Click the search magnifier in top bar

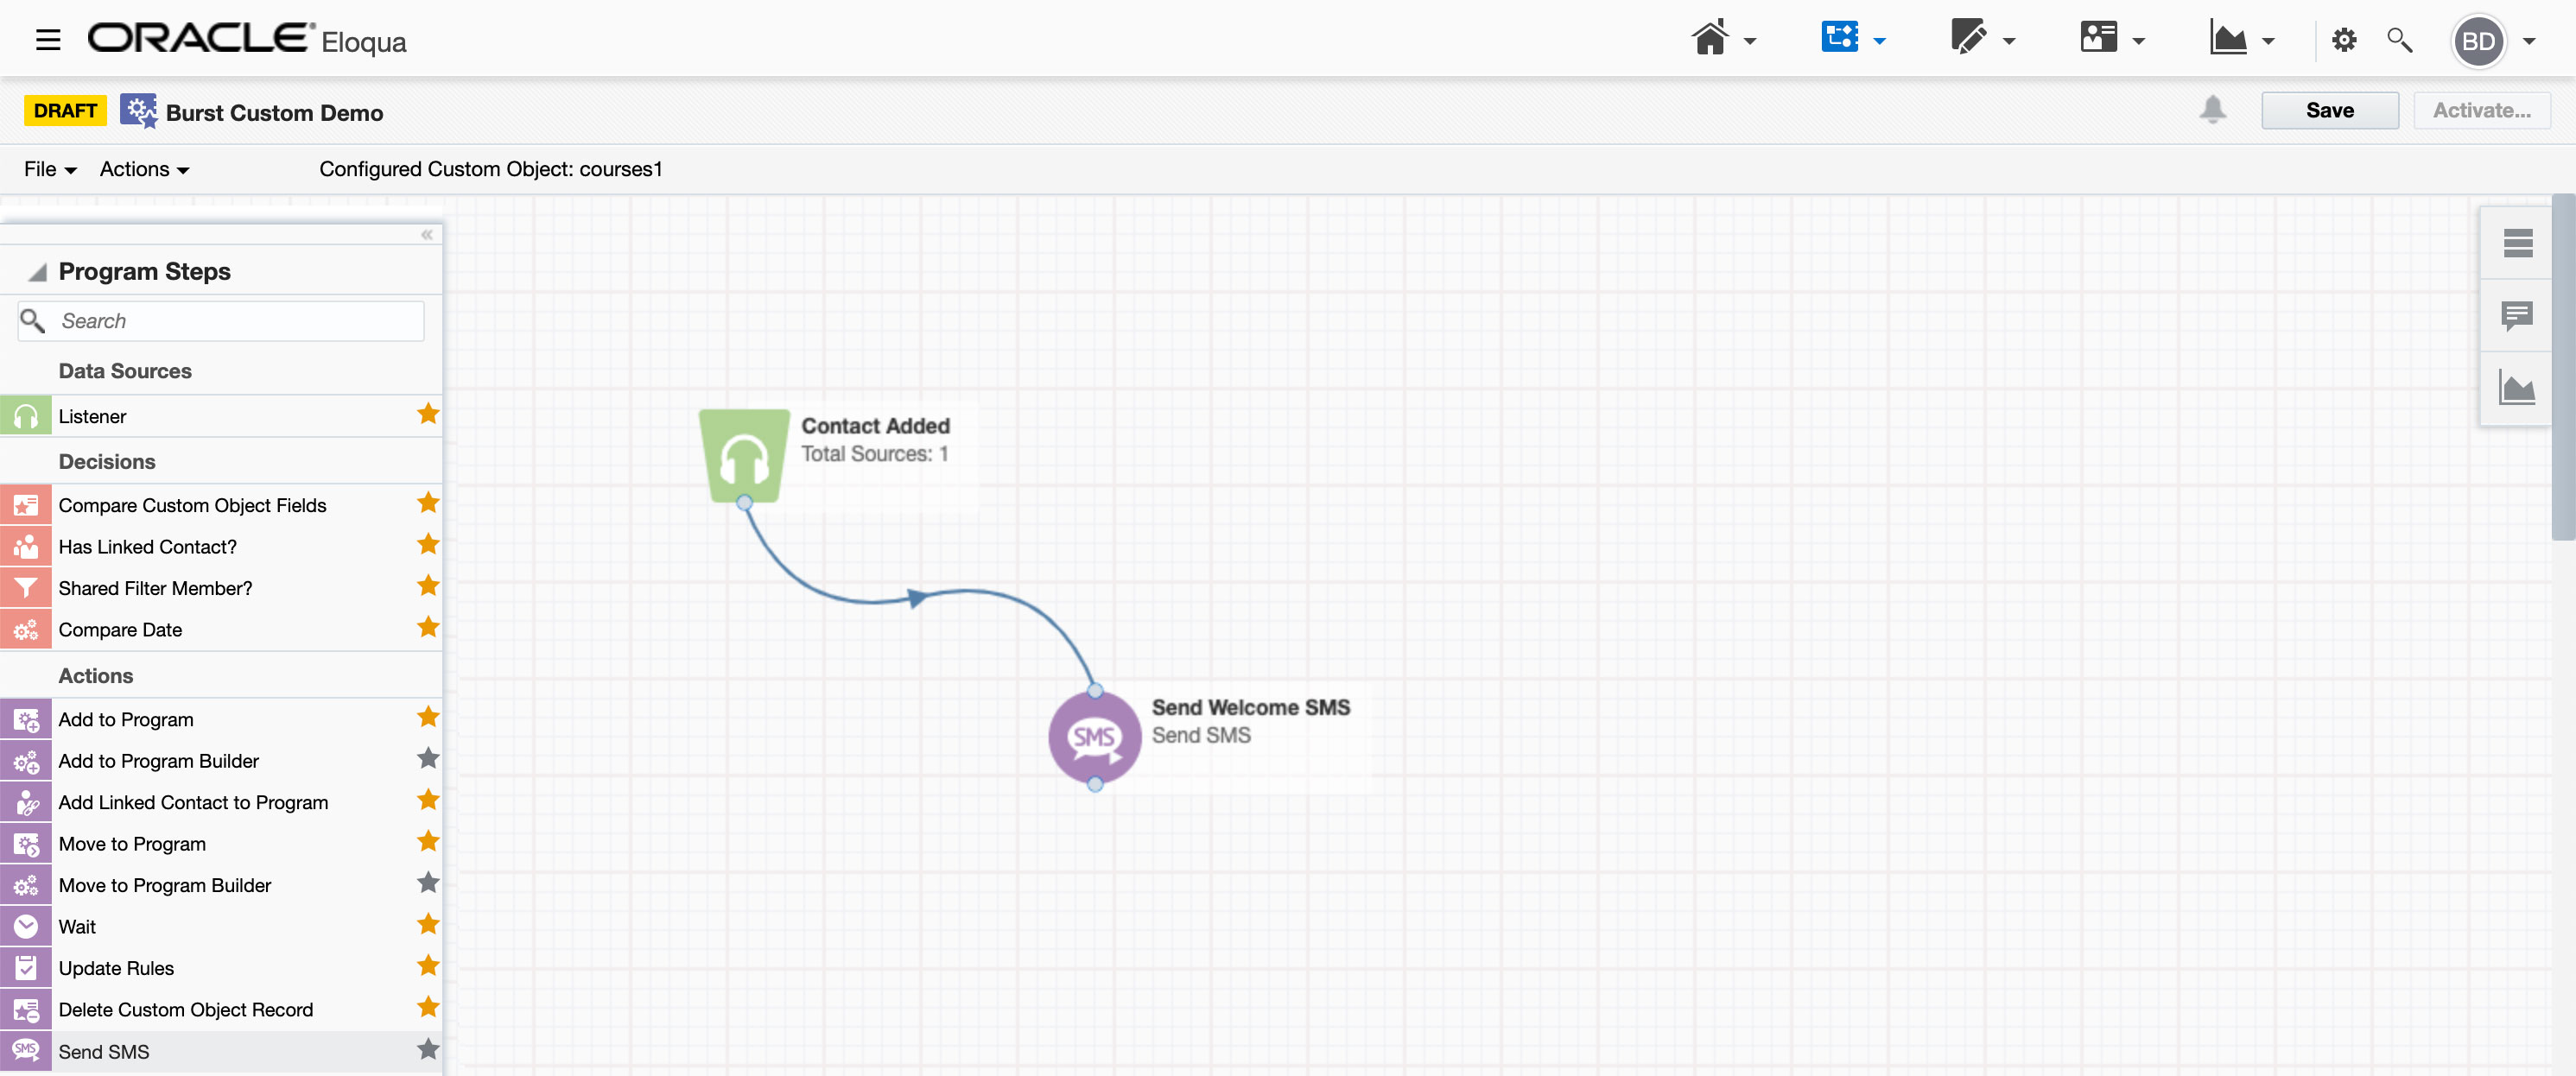(x=2399, y=41)
